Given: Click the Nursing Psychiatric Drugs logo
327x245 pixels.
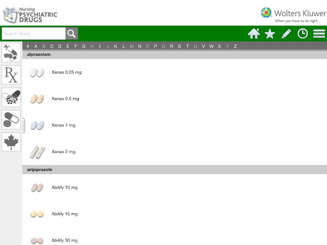Looking at the screenshot, I should click(x=30, y=15).
